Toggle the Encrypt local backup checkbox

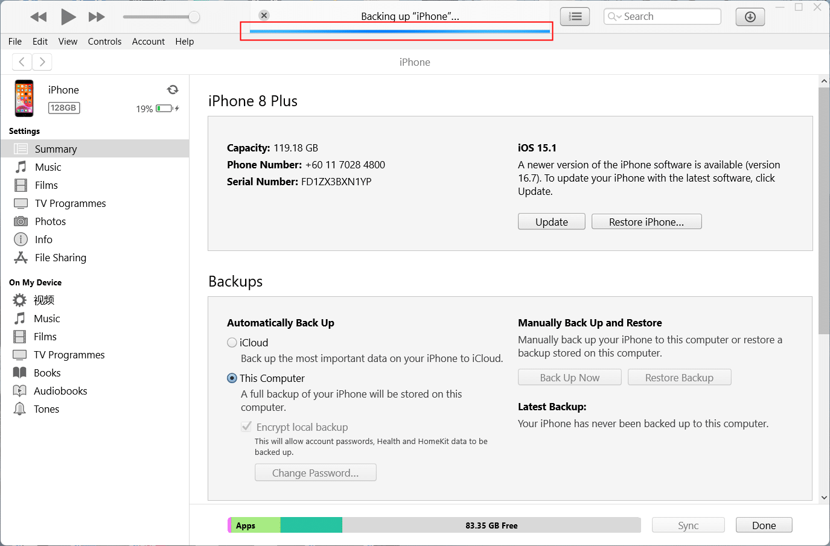click(x=246, y=427)
